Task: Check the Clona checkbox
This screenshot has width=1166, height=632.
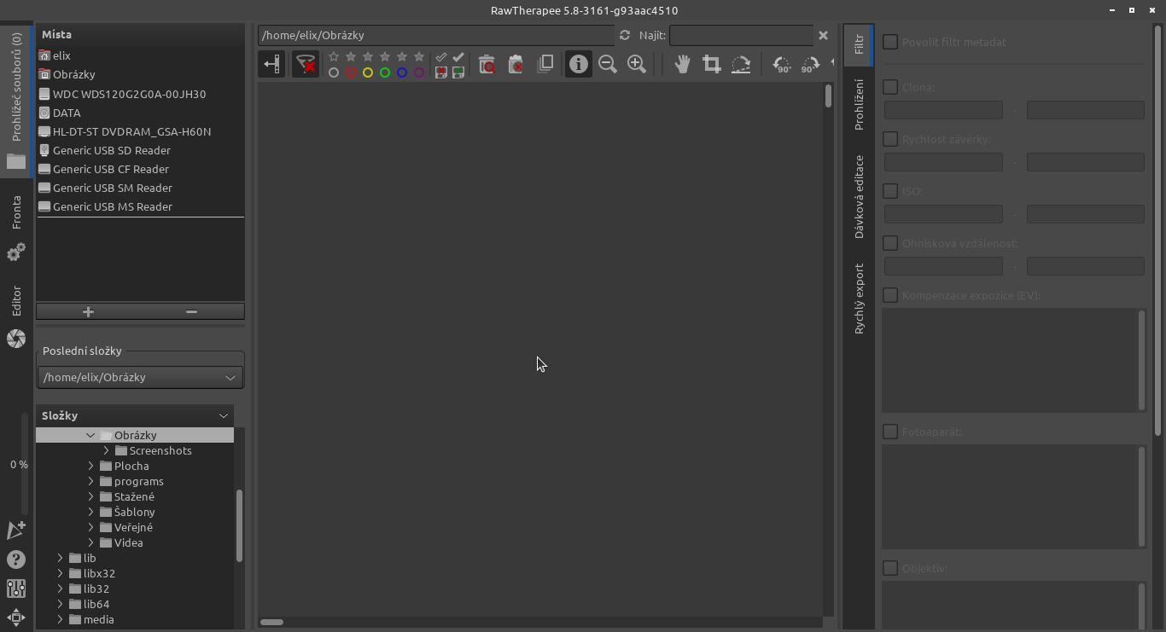Action: 890,87
